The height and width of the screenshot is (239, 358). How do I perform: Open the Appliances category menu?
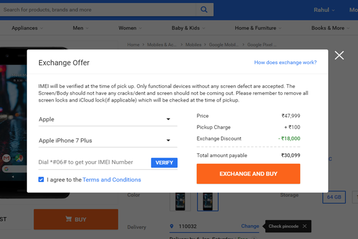point(27,28)
